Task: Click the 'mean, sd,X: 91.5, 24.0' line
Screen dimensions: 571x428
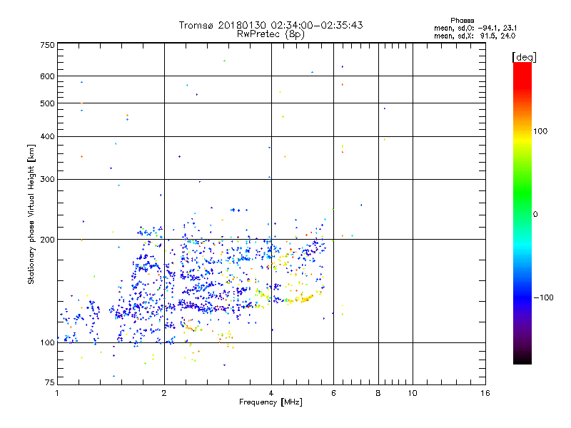Action: pyautogui.click(x=475, y=36)
